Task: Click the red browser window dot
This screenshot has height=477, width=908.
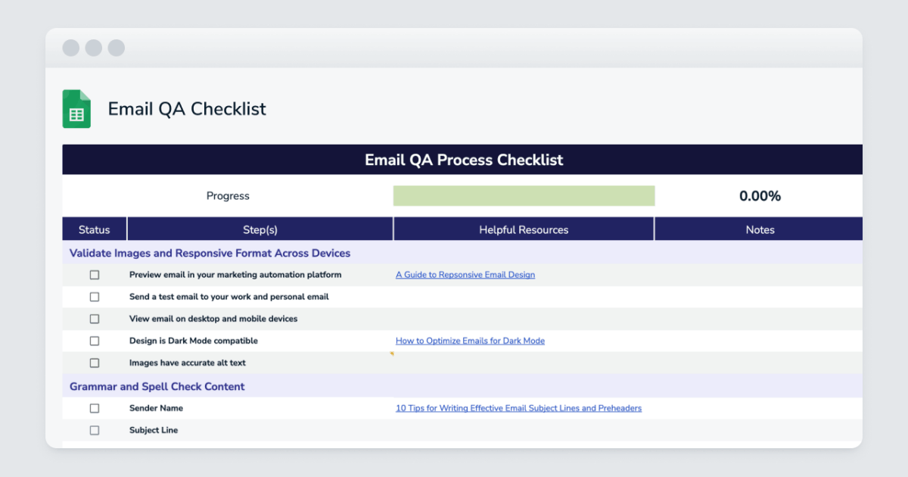Action: click(x=70, y=48)
